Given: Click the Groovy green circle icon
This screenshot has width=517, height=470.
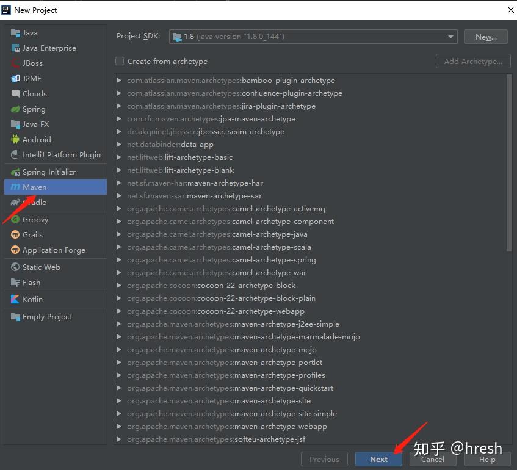Looking at the screenshot, I should pos(15,219).
